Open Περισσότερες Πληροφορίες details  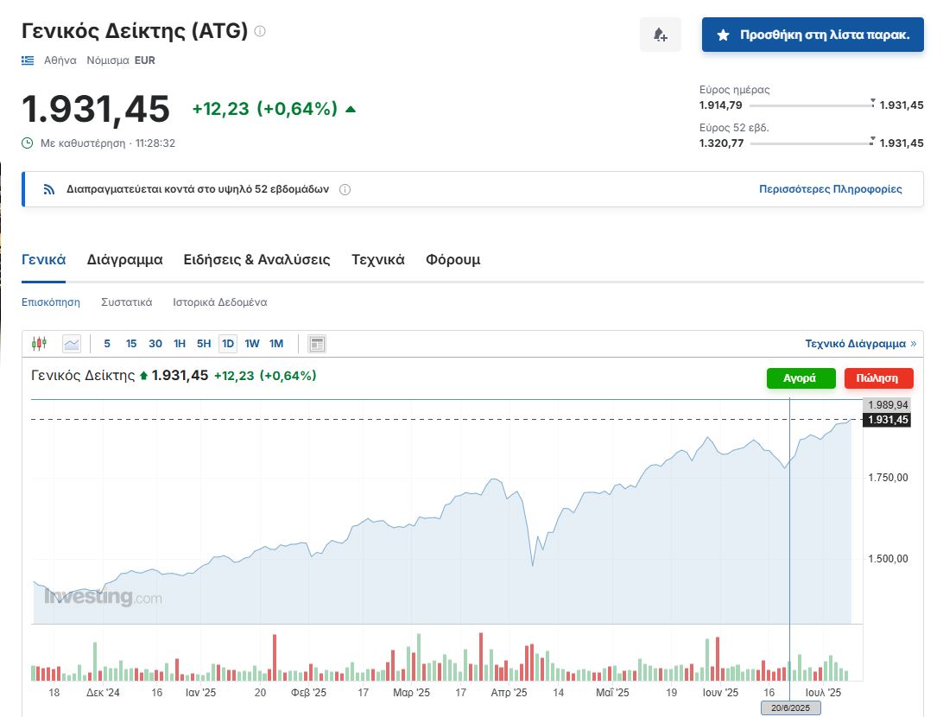point(830,189)
